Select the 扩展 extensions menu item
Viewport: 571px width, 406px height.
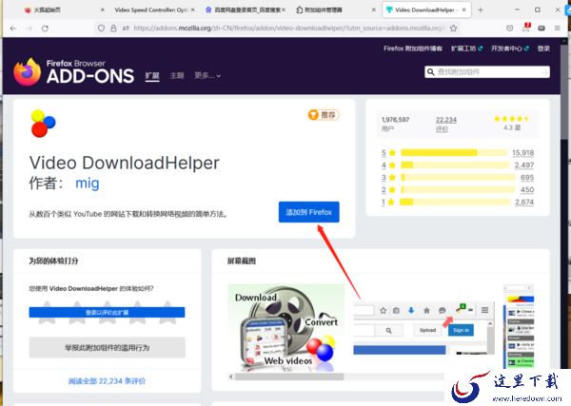[152, 76]
